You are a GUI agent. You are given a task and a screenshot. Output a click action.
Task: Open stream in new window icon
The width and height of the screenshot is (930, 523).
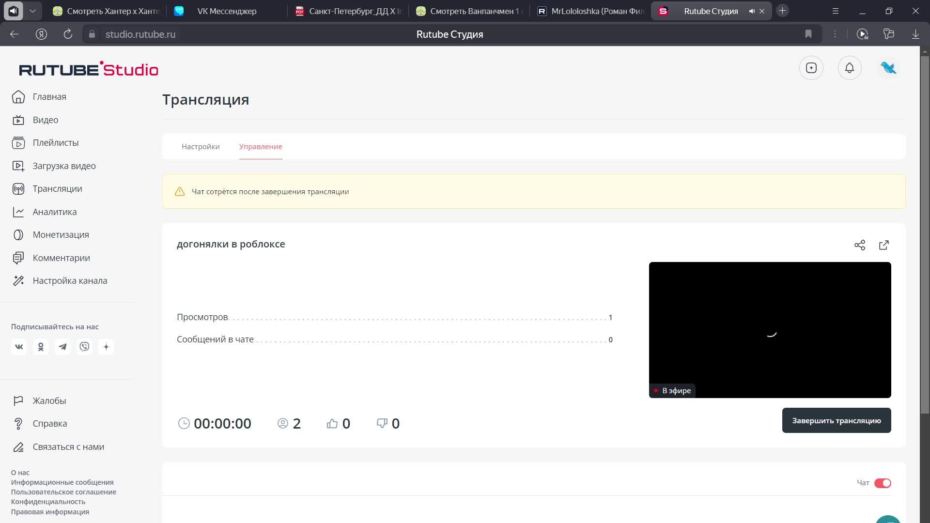(x=883, y=245)
